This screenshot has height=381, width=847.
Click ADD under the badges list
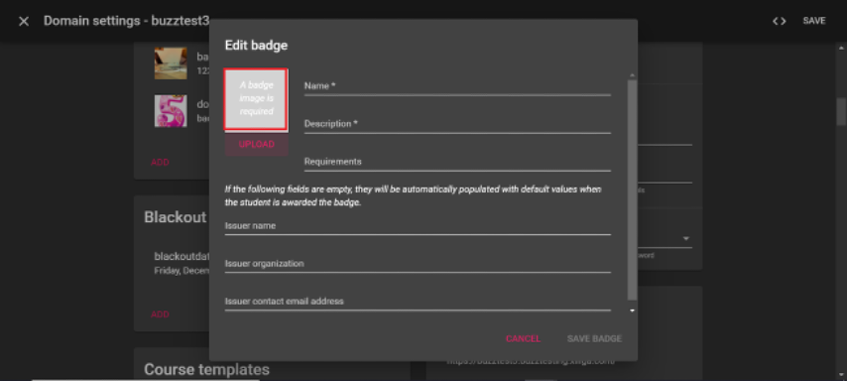click(x=160, y=162)
